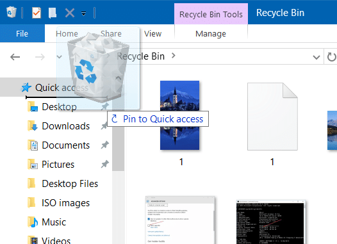Open Videos in navigation pane
The image size is (337, 244).
pyautogui.click(x=56, y=240)
